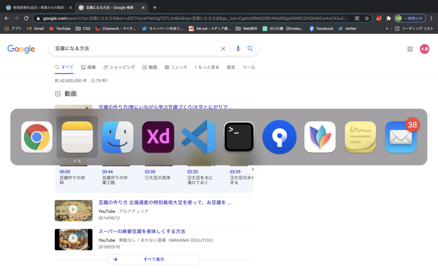Screen dimensions: 438x274
Task: Open the Shirakawa profile bookmark
Action: [283, 29]
